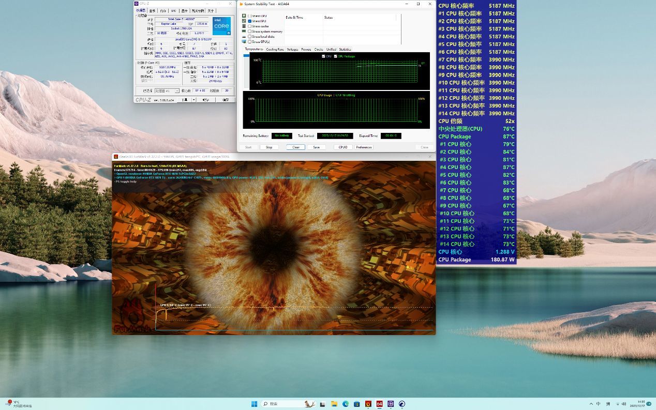The image size is (656, 410).
Task: Switch to the Cooling Fans tab
Action: [275, 50]
